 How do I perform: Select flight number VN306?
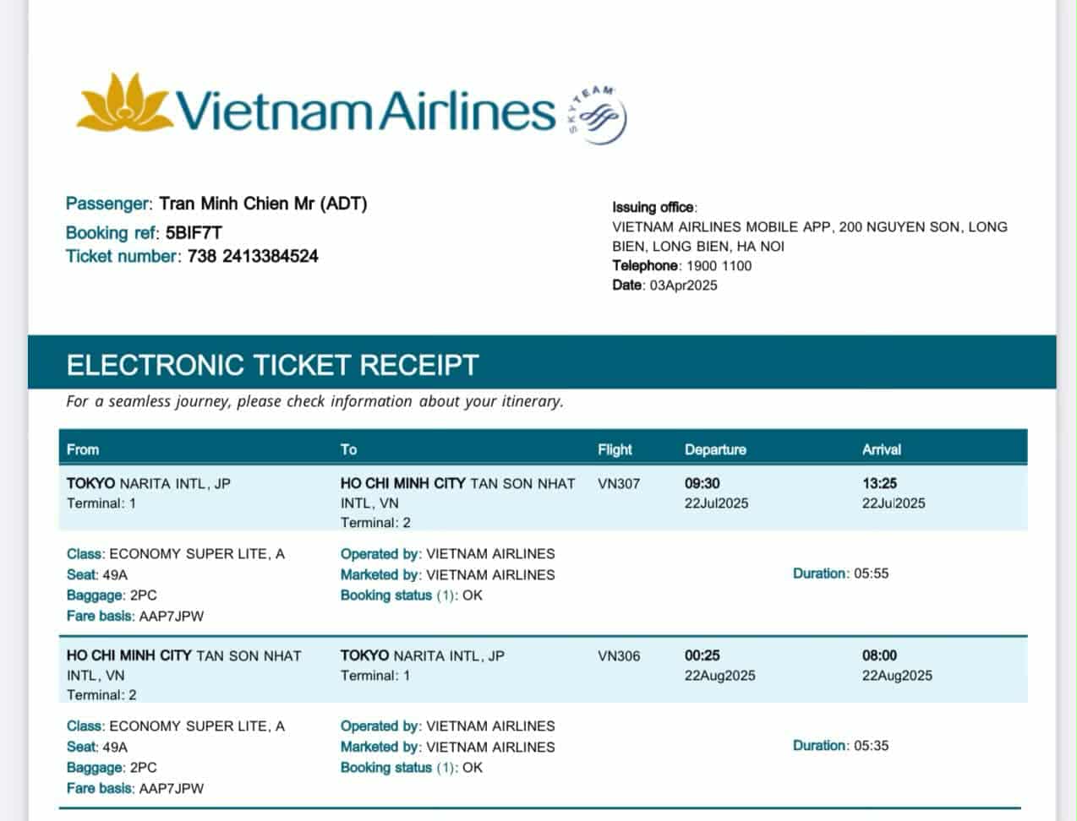click(619, 655)
